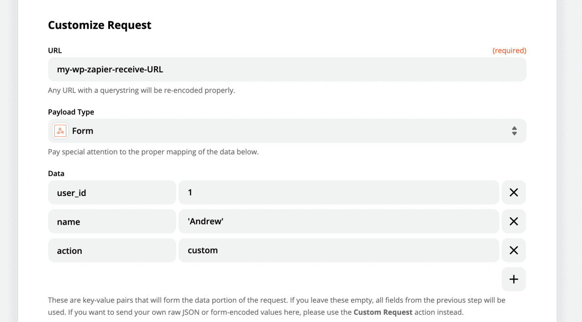The image size is (582, 322).
Task: Click the required label next to URL
Action: (509, 50)
